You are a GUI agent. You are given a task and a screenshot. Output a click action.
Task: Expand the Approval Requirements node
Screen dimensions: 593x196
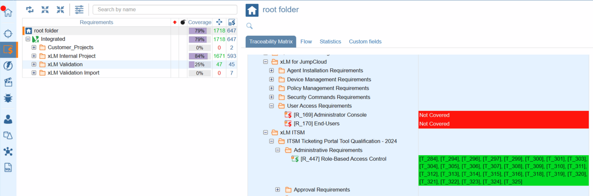278,190
